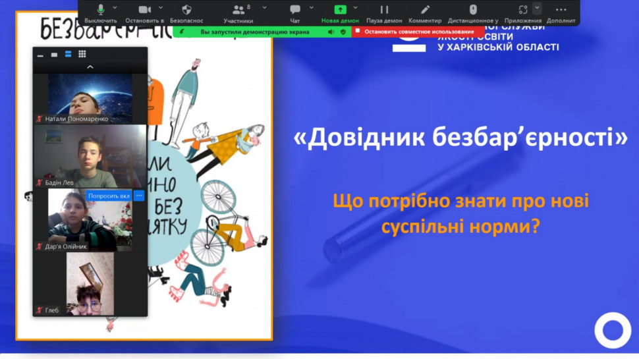639x359 pixels.
Task: Switch video panel to grid gallery view
Action: coord(82,54)
